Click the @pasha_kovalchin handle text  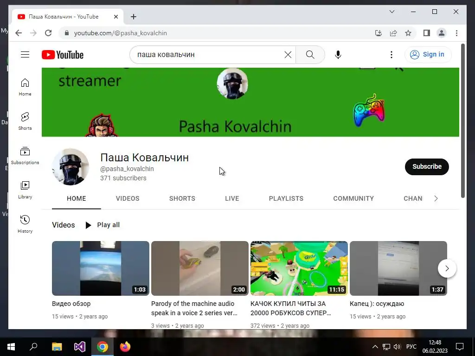coord(127,169)
